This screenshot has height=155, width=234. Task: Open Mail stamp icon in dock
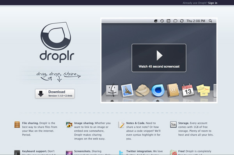pyautogui.click(x=127, y=90)
